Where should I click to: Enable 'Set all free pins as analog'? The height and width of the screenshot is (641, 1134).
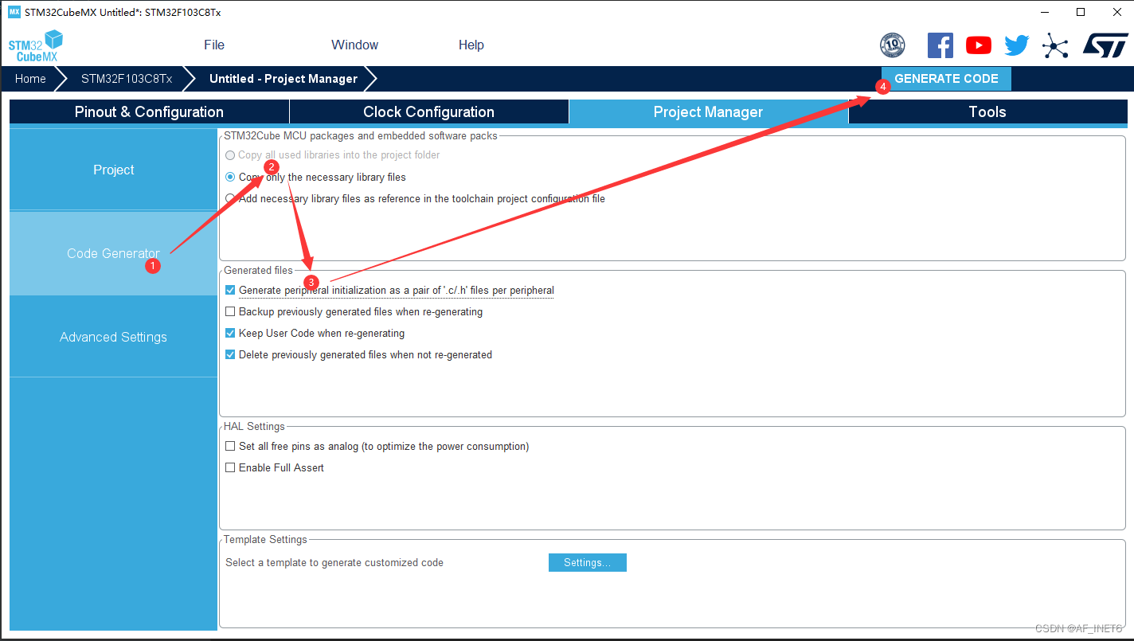pos(230,447)
